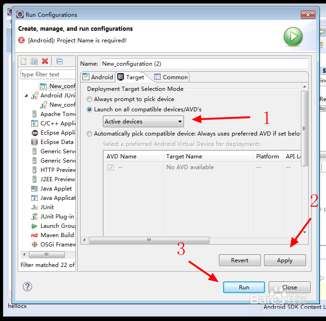Click the Name text field
Viewport: 326px width, 321px height.
204,64
